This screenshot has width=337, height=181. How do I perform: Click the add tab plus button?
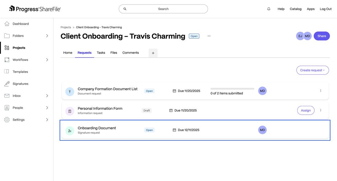tap(153, 53)
